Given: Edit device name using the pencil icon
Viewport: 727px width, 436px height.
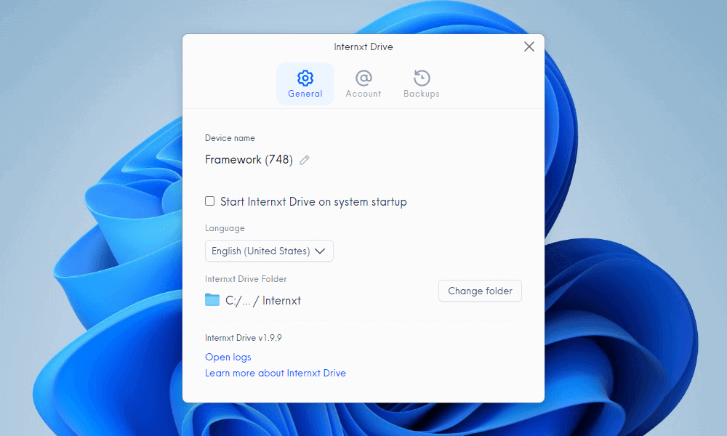Looking at the screenshot, I should coord(304,160).
